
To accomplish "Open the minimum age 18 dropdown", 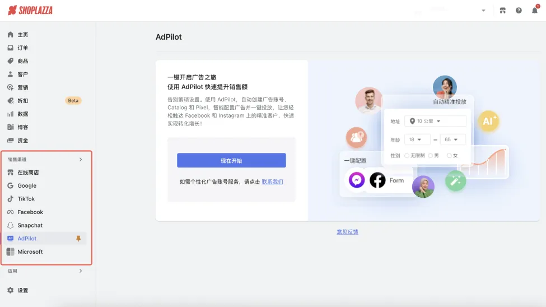I will tap(417, 139).
